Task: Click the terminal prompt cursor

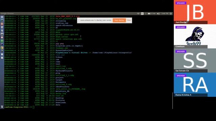Action: click(x=33, y=107)
